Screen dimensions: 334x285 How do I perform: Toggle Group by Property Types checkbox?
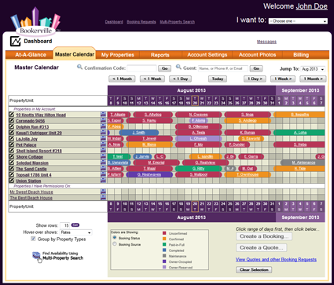click(x=33, y=239)
